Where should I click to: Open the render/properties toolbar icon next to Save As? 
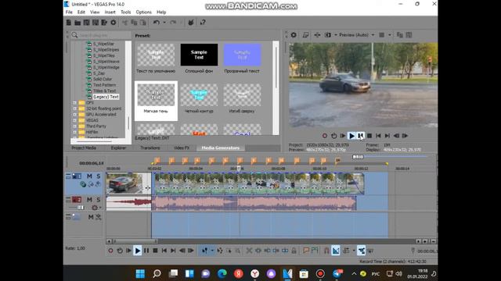tap(104, 23)
